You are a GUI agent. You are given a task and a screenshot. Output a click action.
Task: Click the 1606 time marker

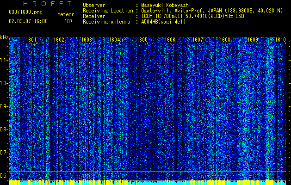tap(170, 39)
